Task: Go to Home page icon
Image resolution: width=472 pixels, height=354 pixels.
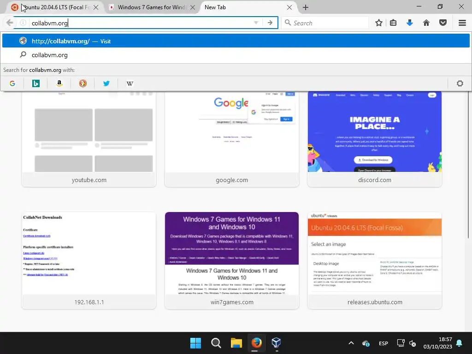Action: [426, 23]
